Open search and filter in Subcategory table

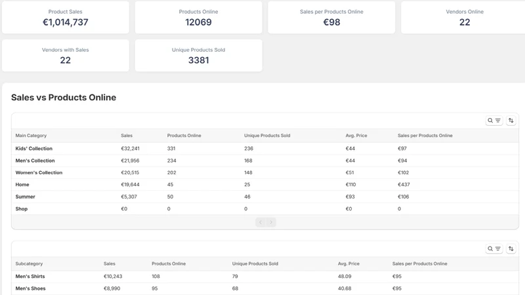pos(494,248)
